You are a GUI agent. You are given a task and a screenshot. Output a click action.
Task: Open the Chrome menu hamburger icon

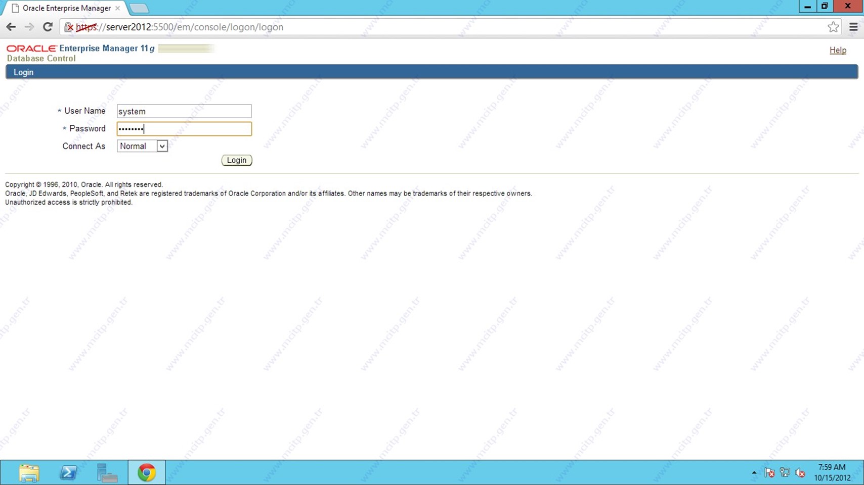click(853, 27)
